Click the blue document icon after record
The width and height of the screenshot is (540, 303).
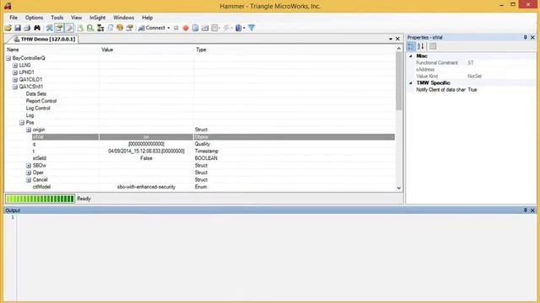coord(195,28)
